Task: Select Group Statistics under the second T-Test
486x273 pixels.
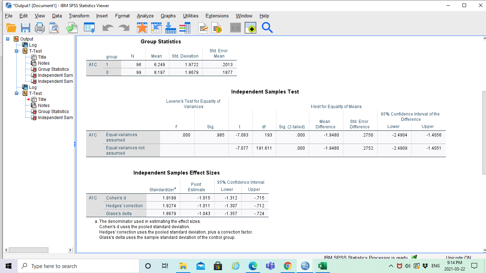Action: coord(53,112)
